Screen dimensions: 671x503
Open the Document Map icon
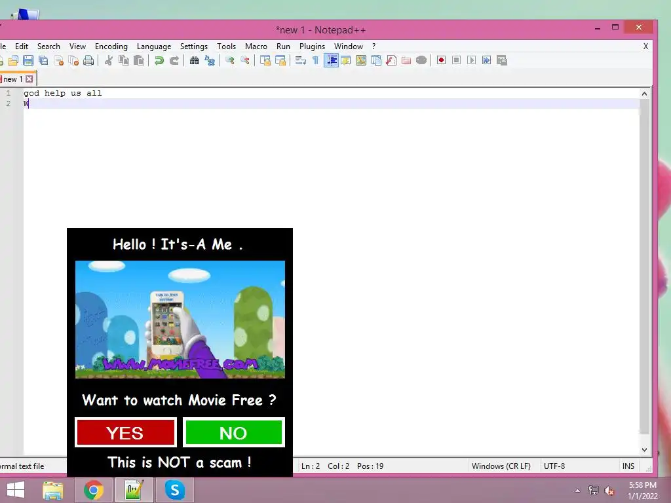[361, 60]
